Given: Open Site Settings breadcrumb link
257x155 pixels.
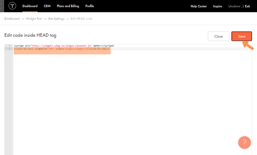Looking at the screenshot, I should click(56, 19).
